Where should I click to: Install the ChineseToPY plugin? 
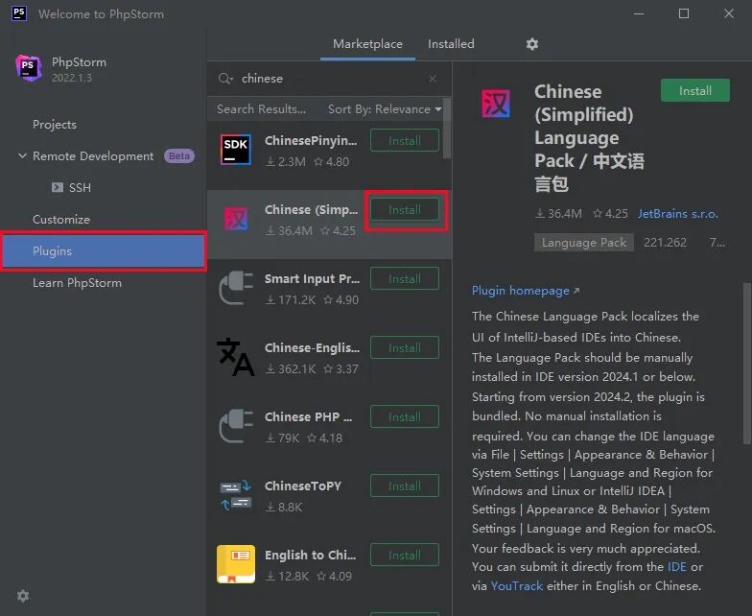coord(405,486)
